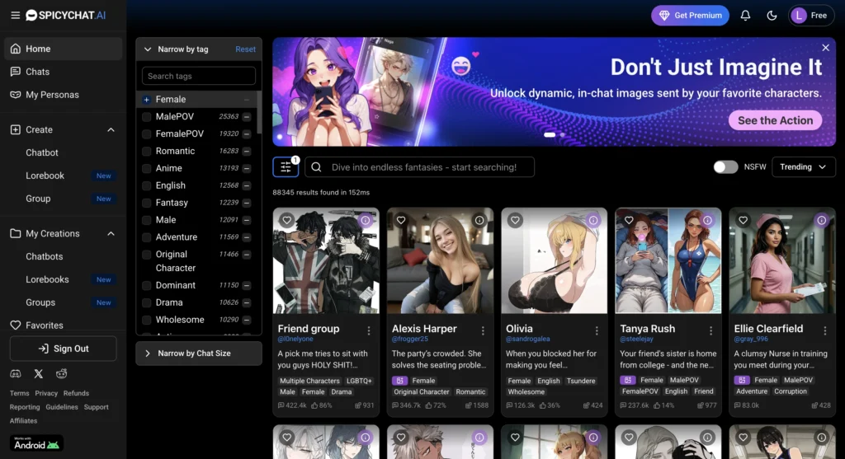Click the See the Action button
The image size is (845, 459).
click(x=775, y=120)
